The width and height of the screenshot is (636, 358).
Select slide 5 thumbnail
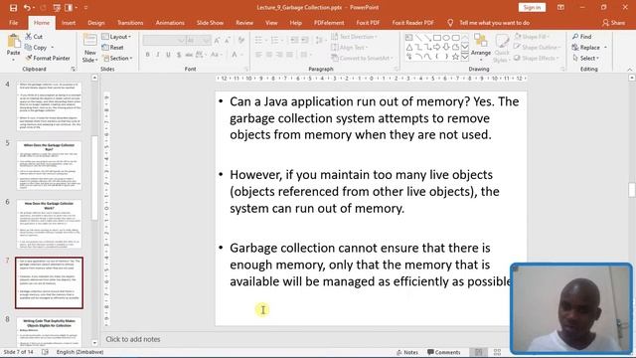49,165
